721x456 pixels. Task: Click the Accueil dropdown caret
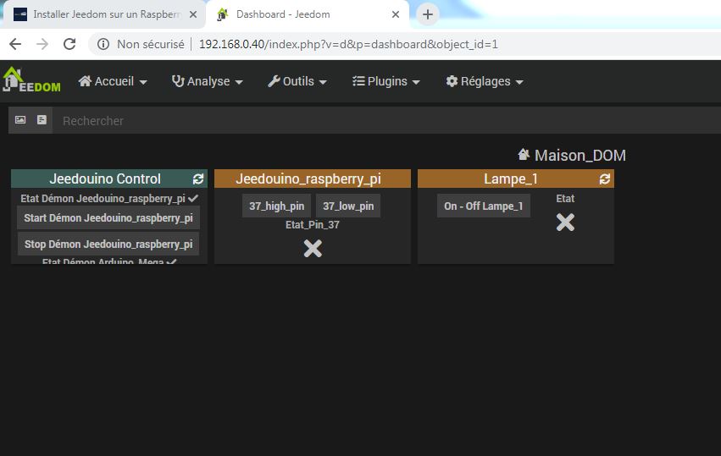tap(143, 82)
